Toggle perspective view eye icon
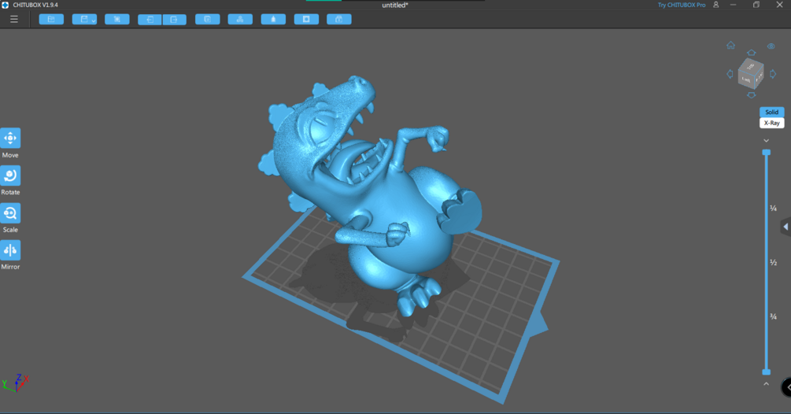791x414 pixels. click(771, 46)
